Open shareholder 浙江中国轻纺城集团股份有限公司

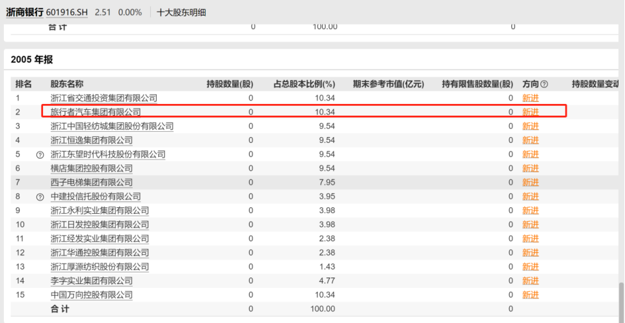[x=112, y=126]
